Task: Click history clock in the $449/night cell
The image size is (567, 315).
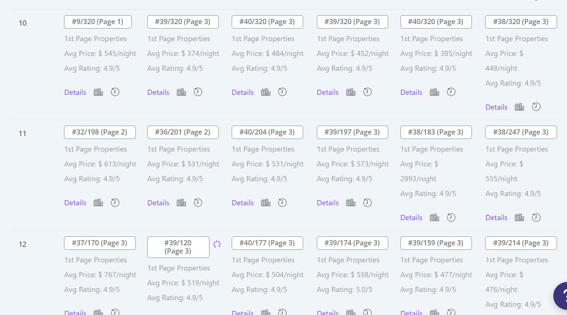Action: [x=536, y=107]
